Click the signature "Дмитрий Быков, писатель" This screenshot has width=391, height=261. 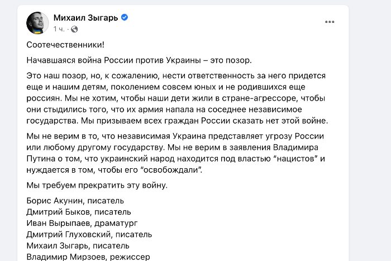pyautogui.click(x=79, y=212)
